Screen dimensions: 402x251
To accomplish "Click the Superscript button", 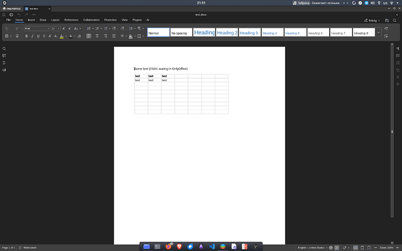I will click(50, 36).
